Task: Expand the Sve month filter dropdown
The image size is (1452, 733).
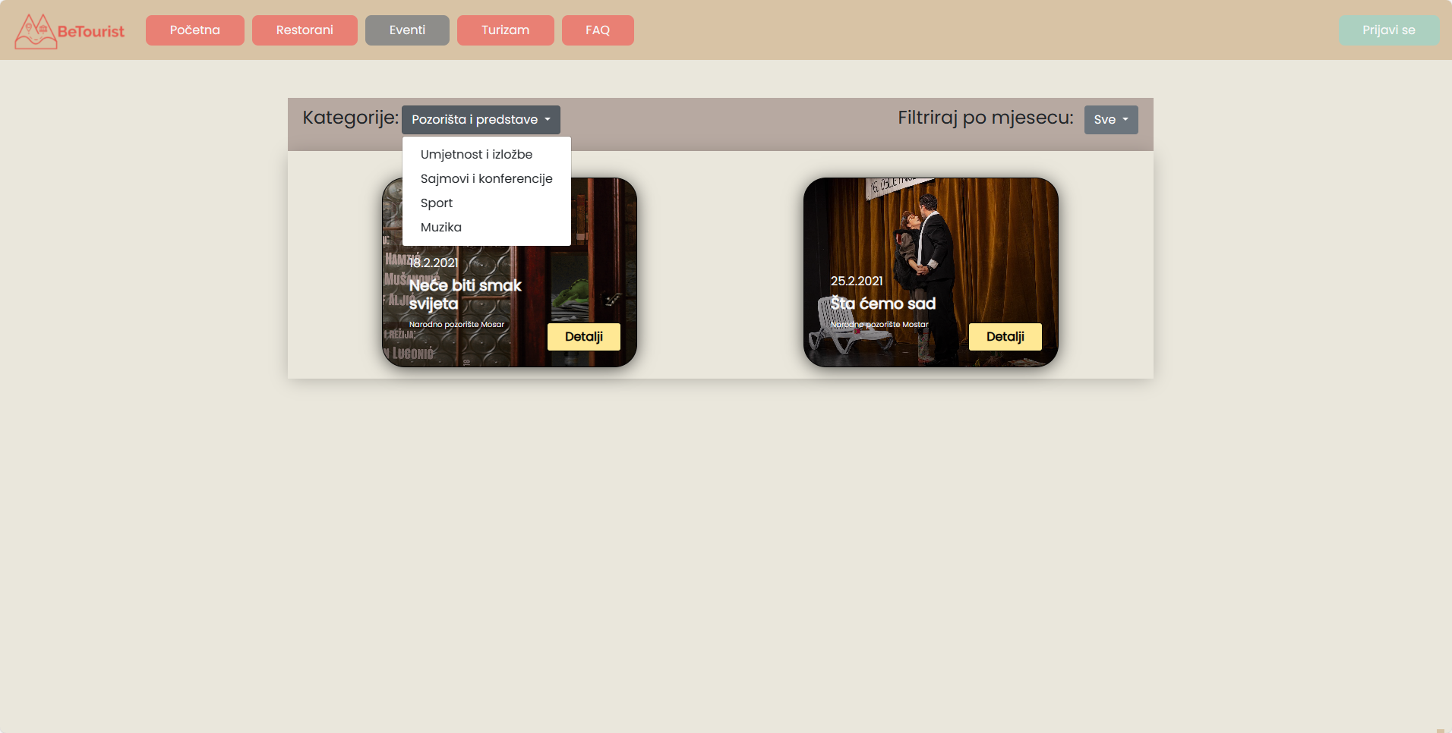Action: (1110, 120)
